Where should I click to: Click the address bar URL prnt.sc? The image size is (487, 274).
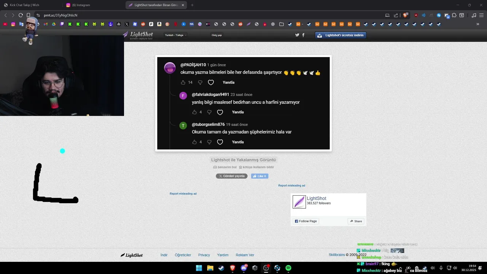(x=60, y=15)
